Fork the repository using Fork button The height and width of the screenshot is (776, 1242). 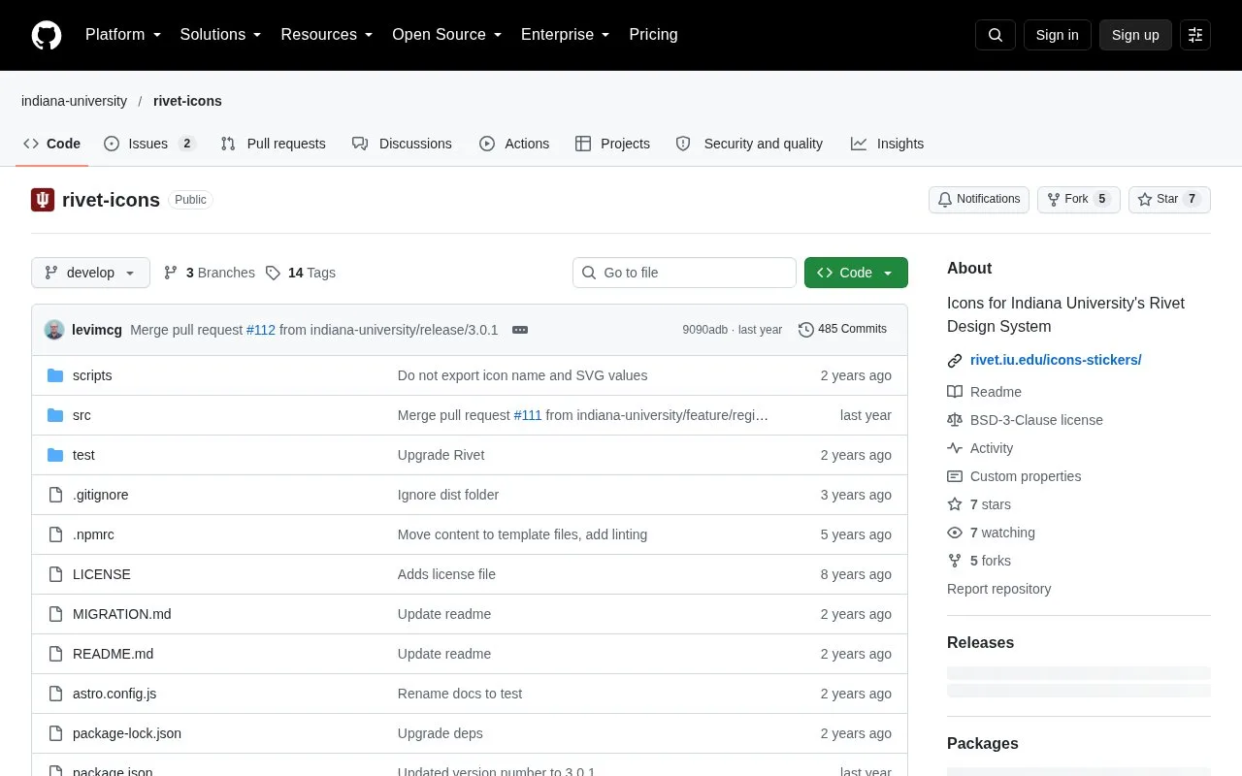coord(1079,199)
